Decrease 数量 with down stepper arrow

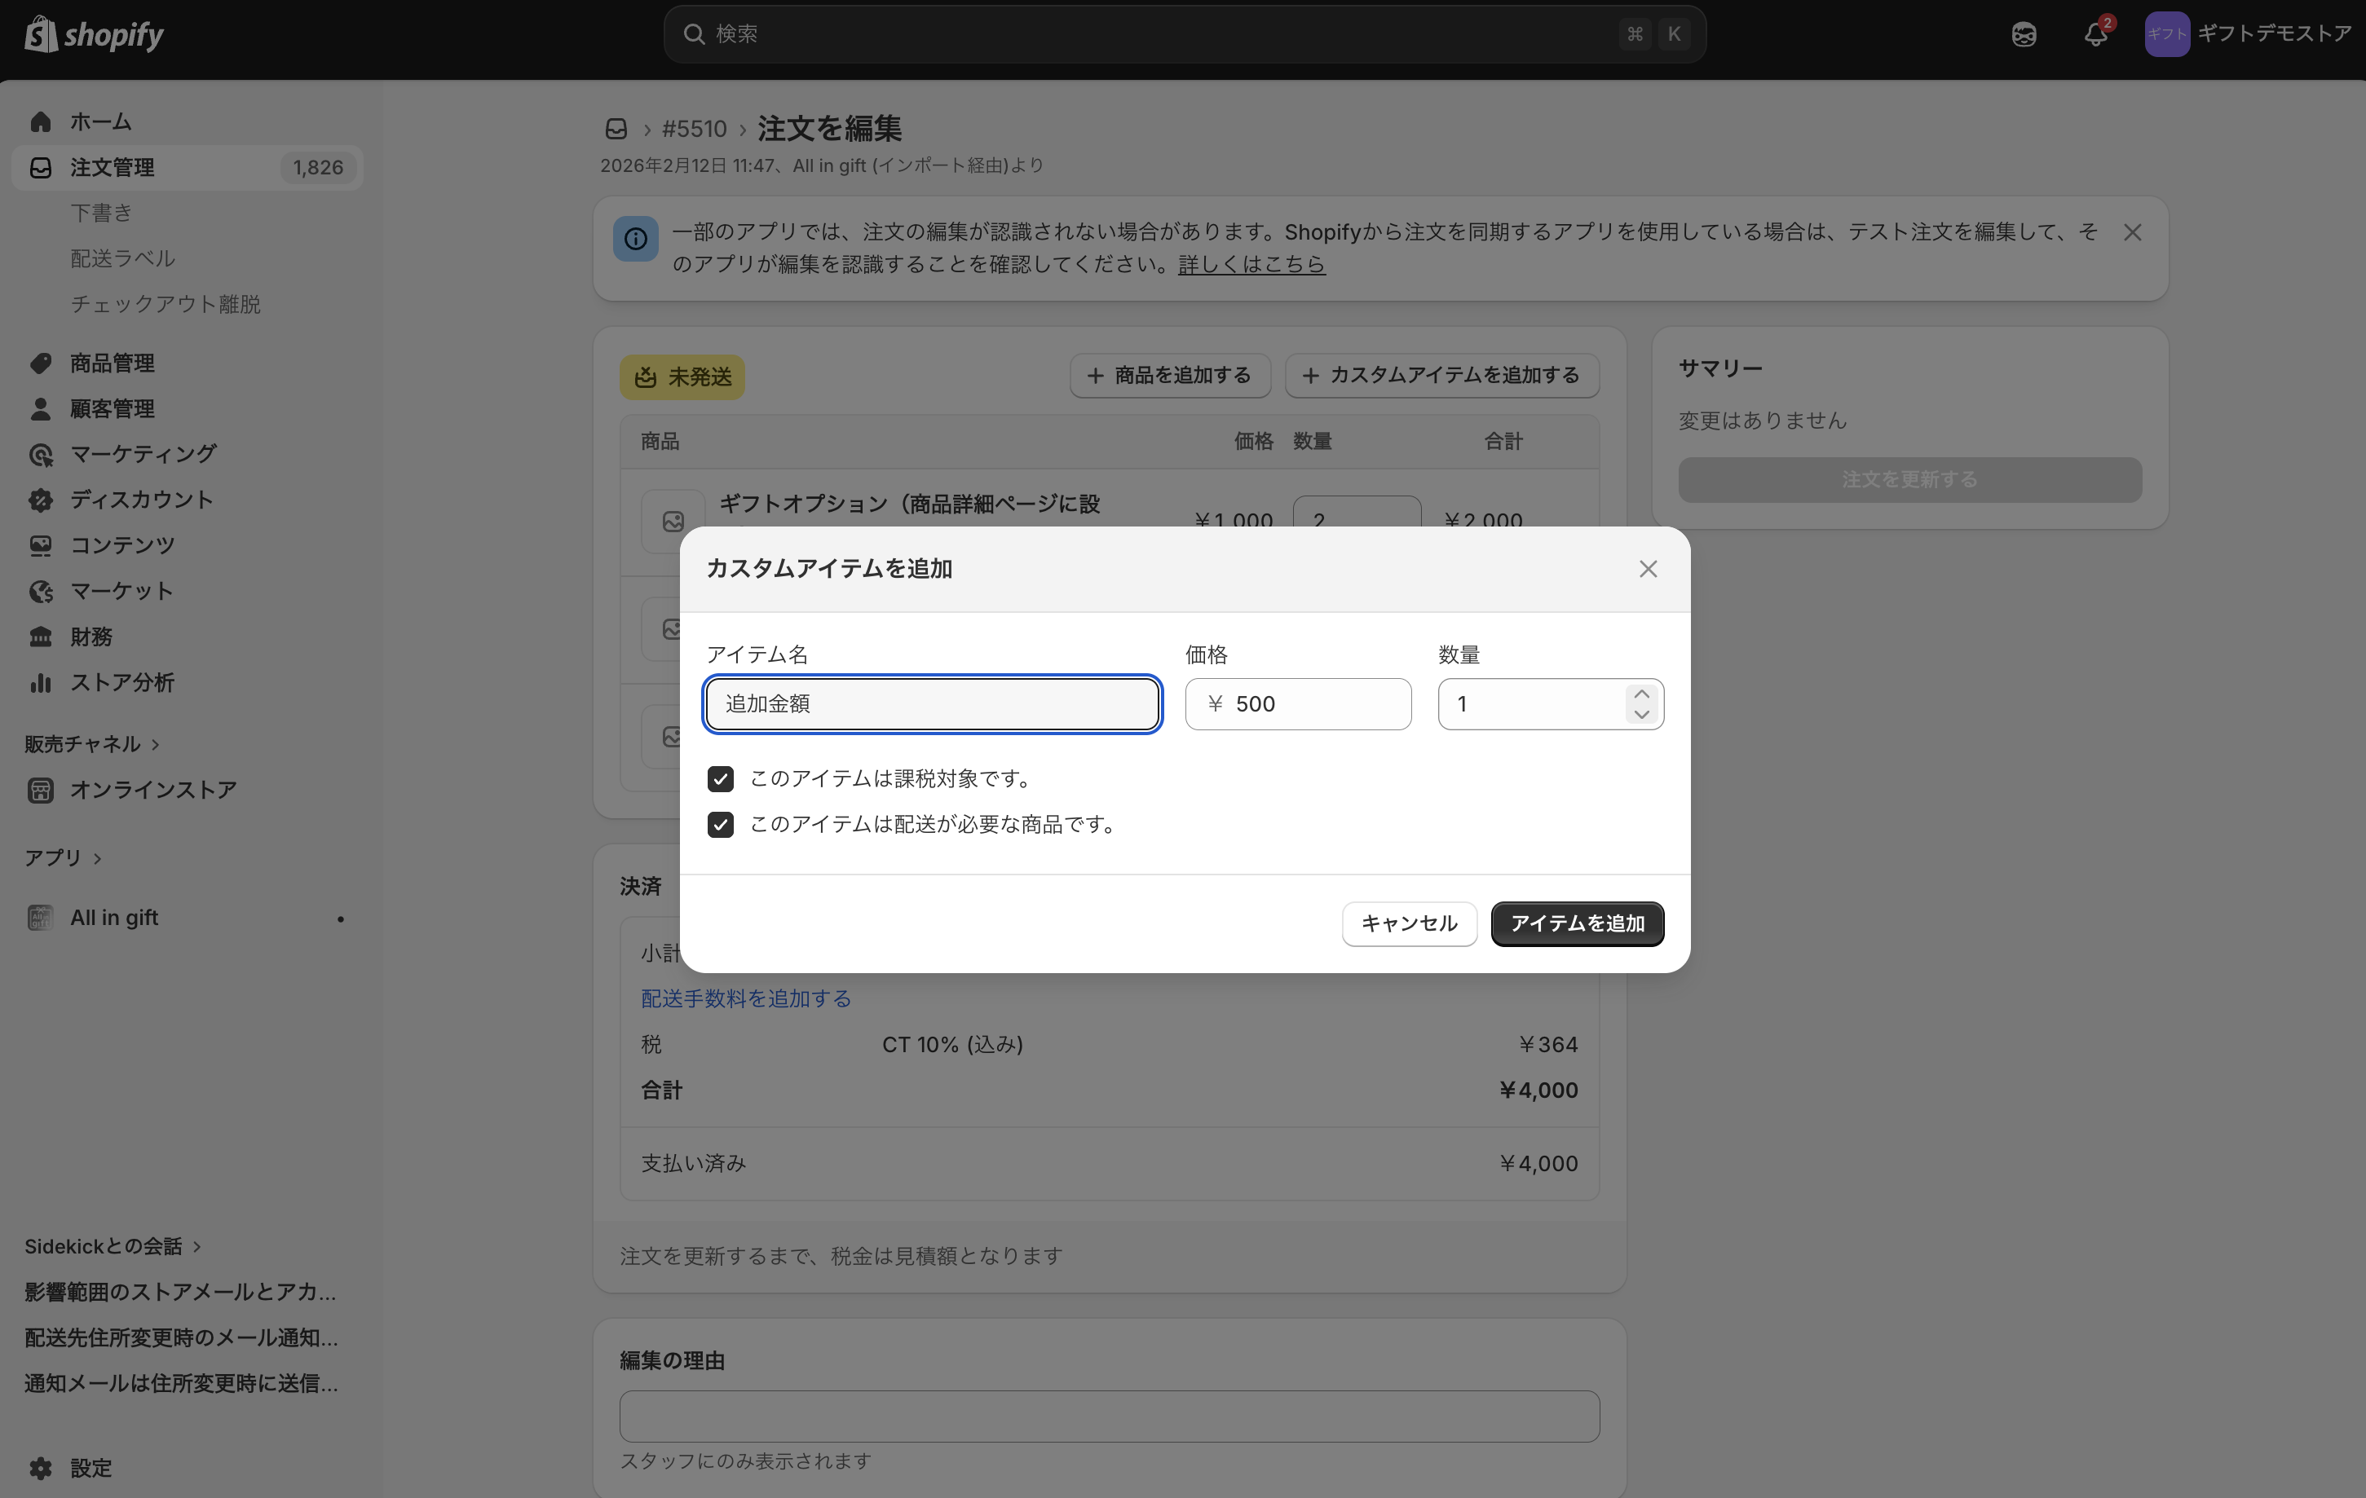(x=1641, y=715)
